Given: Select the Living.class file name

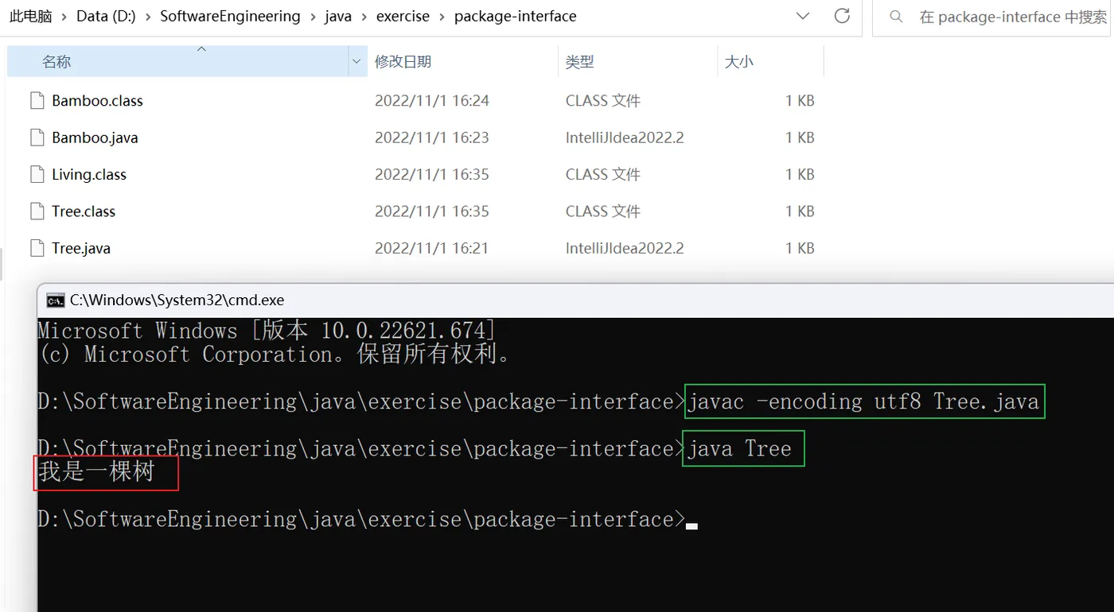Looking at the screenshot, I should point(89,175).
